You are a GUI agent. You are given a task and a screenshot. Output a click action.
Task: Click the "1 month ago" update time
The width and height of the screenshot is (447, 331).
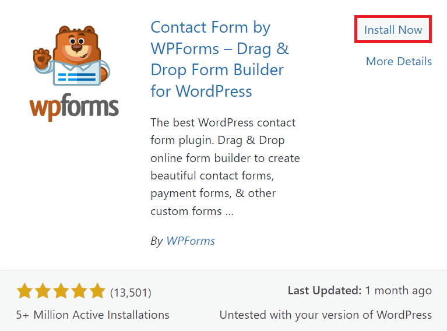click(x=398, y=290)
